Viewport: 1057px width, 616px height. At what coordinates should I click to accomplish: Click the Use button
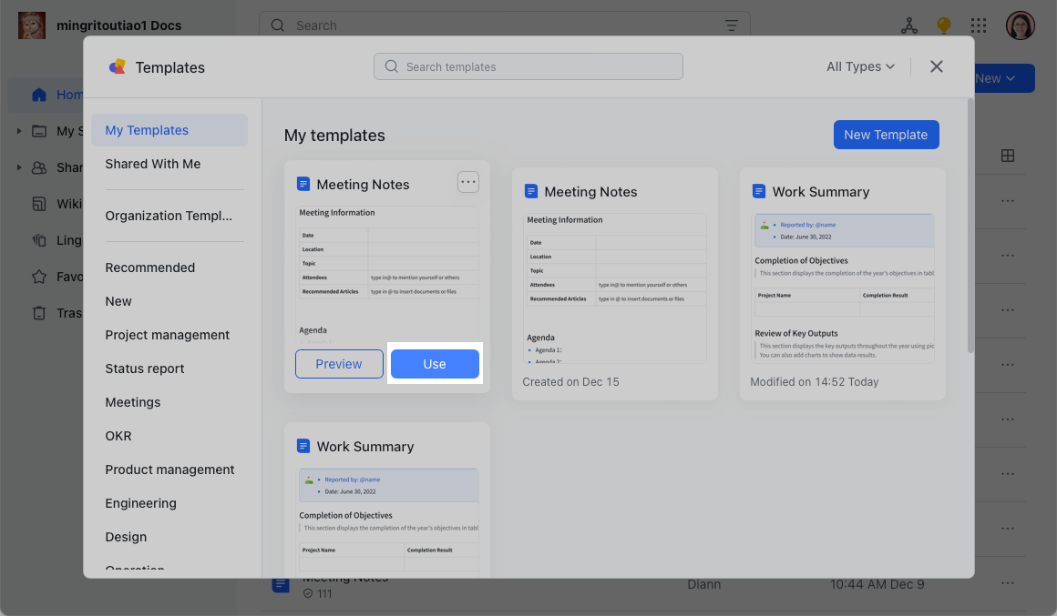(435, 364)
